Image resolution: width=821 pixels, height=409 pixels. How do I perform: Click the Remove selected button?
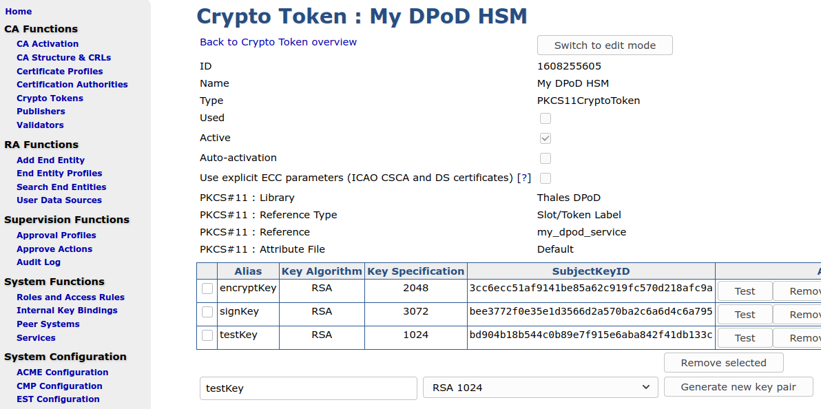pyautogui.click(x=723, y=363)
